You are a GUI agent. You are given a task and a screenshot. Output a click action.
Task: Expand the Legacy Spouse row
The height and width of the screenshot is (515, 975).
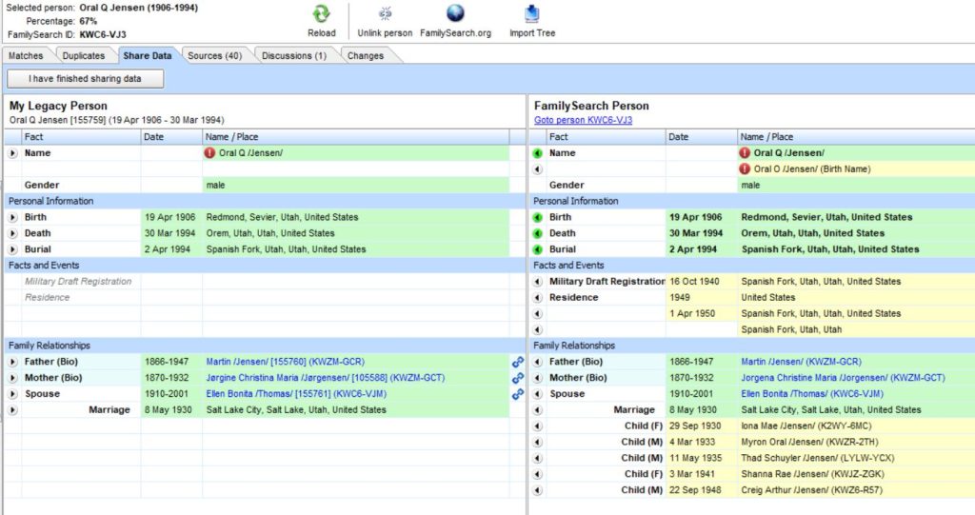pyautogui.click(x=13, y=394)
